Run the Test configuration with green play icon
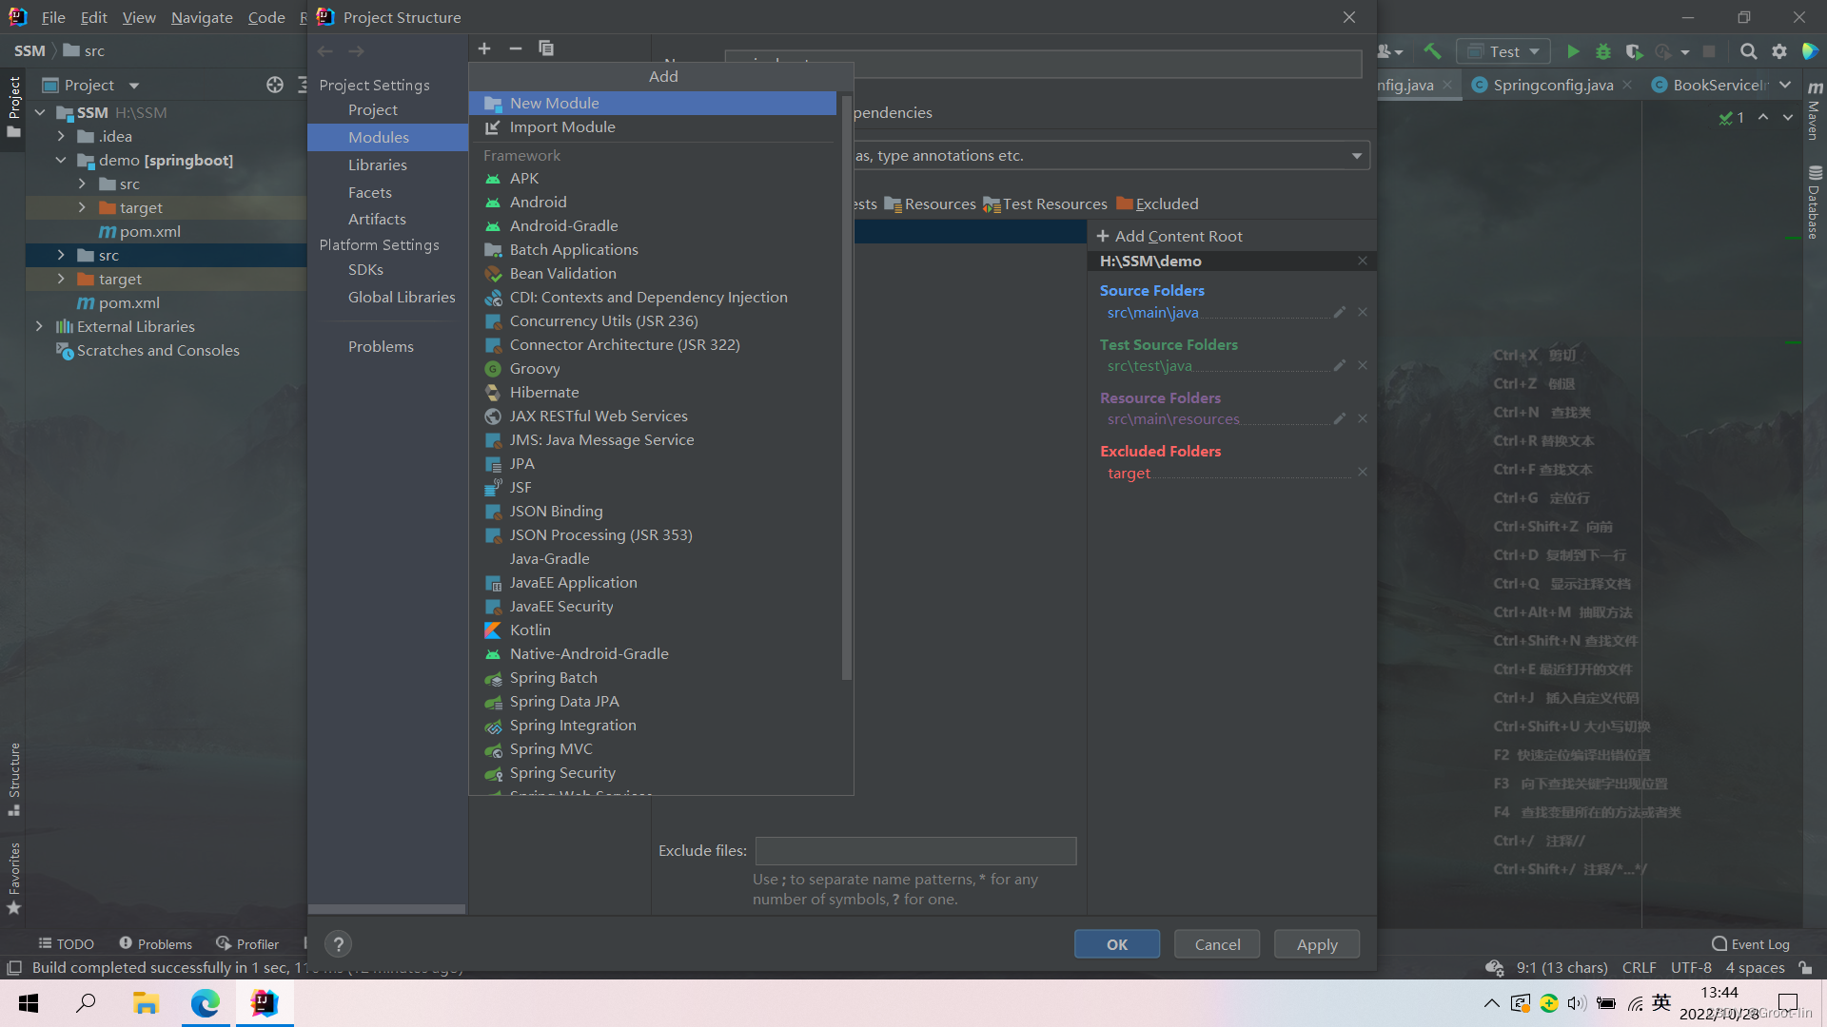The height and width of the screenshot is (1027, 1827). coord(1573,51)
